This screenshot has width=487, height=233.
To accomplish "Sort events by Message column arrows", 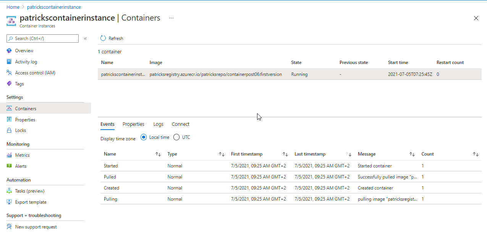I will click(x=412, y=154).
